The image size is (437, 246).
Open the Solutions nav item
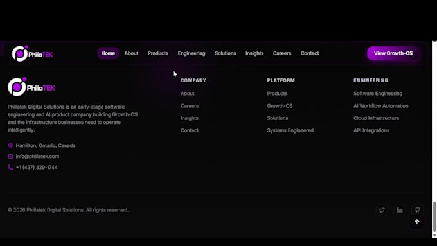coord(225,53)
